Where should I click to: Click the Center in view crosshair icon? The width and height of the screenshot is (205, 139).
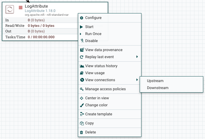(82, 98)
